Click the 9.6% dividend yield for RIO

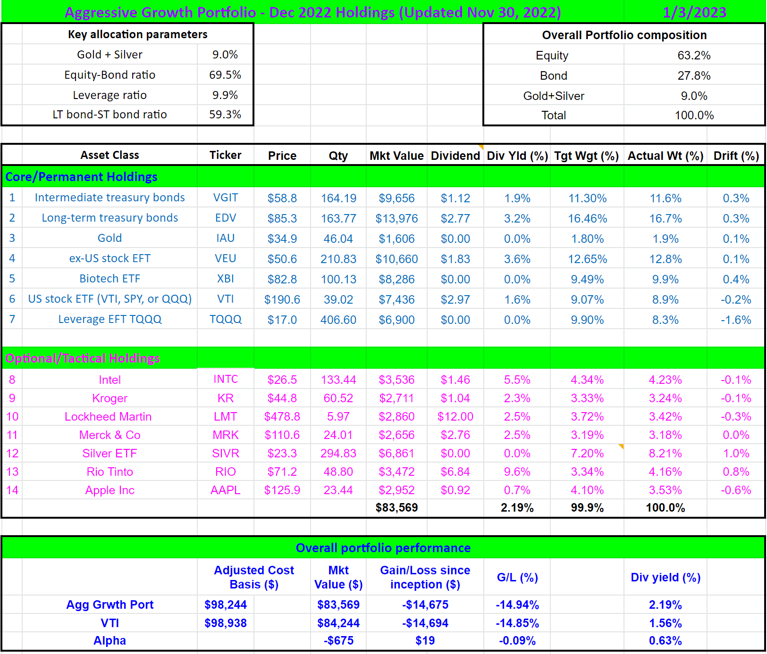click(517, 472)
